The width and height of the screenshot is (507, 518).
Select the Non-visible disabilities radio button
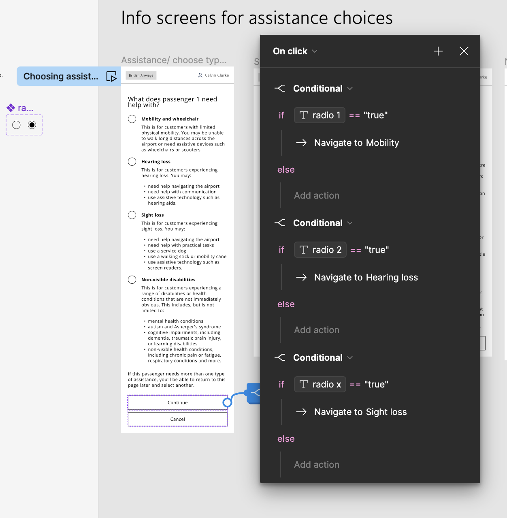pyautogui.click(x=132, y=280)
